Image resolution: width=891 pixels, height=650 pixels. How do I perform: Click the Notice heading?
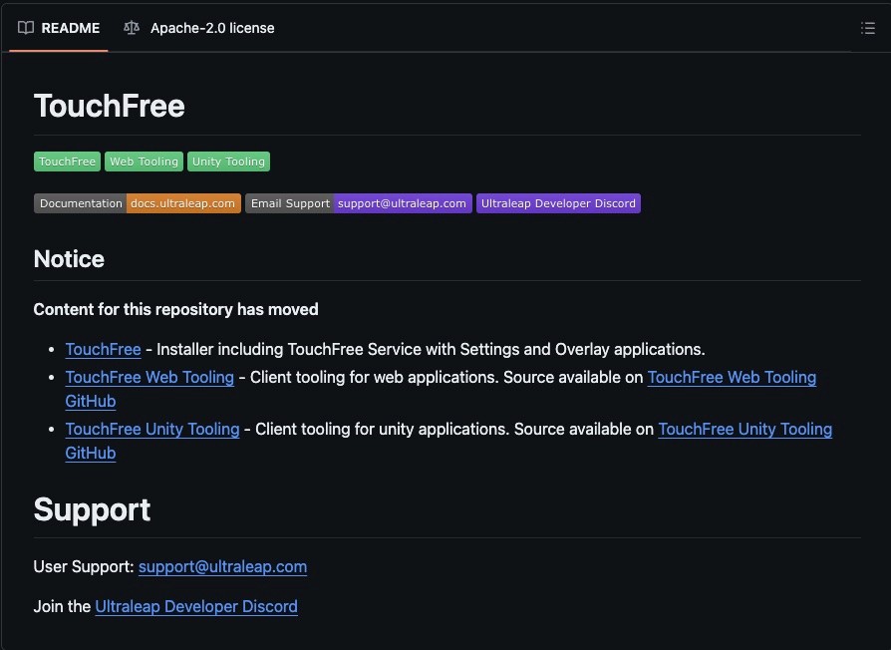(x=69, y=259)
